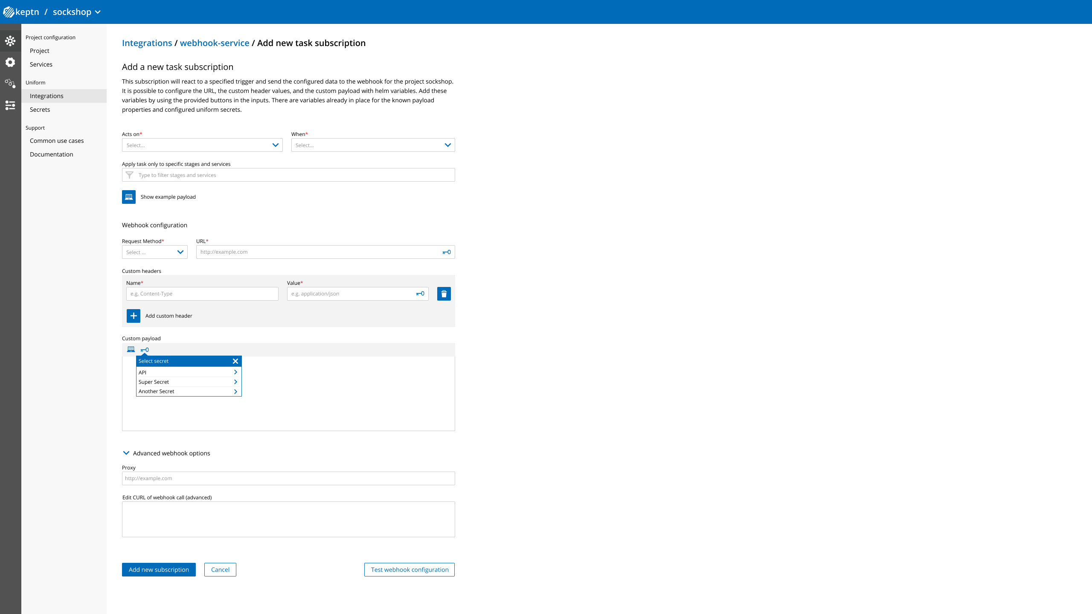Insert a secret into the header Value field
The image size is (1092, 614).
[419, 294]
